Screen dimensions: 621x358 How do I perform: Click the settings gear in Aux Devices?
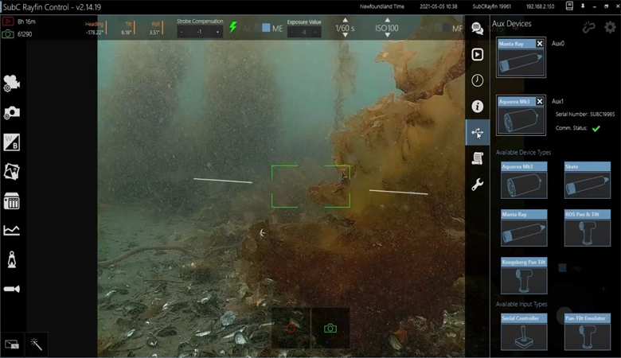pos(610,27)
